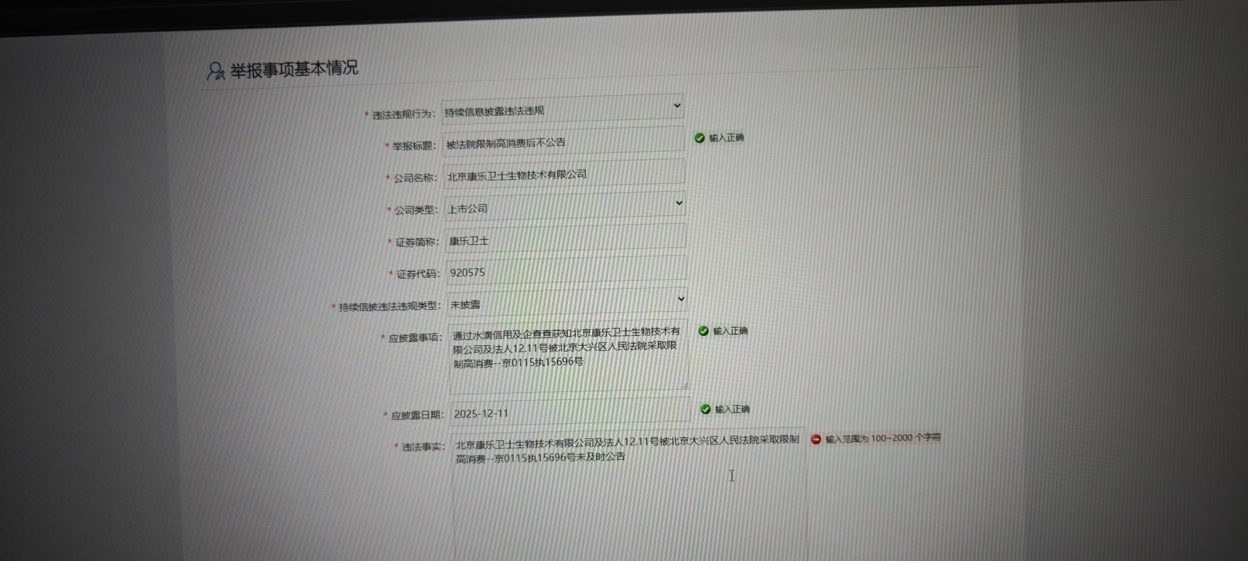This screenshot has height=561, width=1248.
Task: Click the green check icon beside 应披露日期
Action: (x=706, y=409)
